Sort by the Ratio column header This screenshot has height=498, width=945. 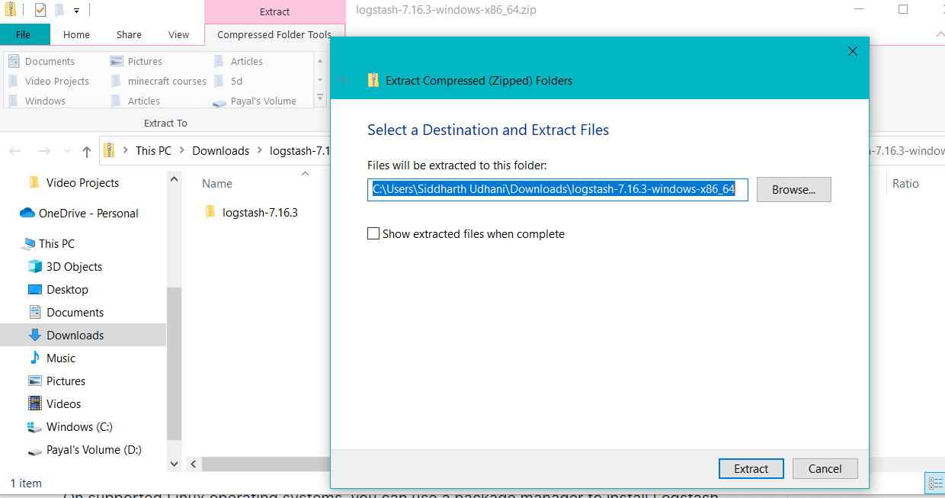[905, 183]
